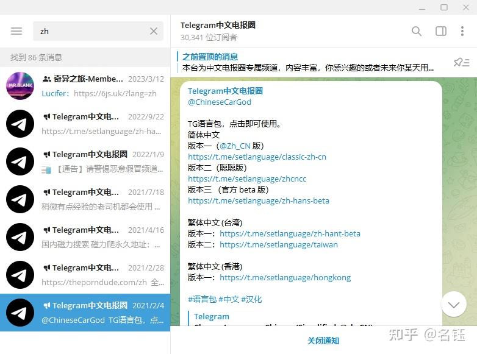The width and height of the screenshot is (477, 354).
Task: Open the zh-hans-beta language link
Action: [259, 200]
